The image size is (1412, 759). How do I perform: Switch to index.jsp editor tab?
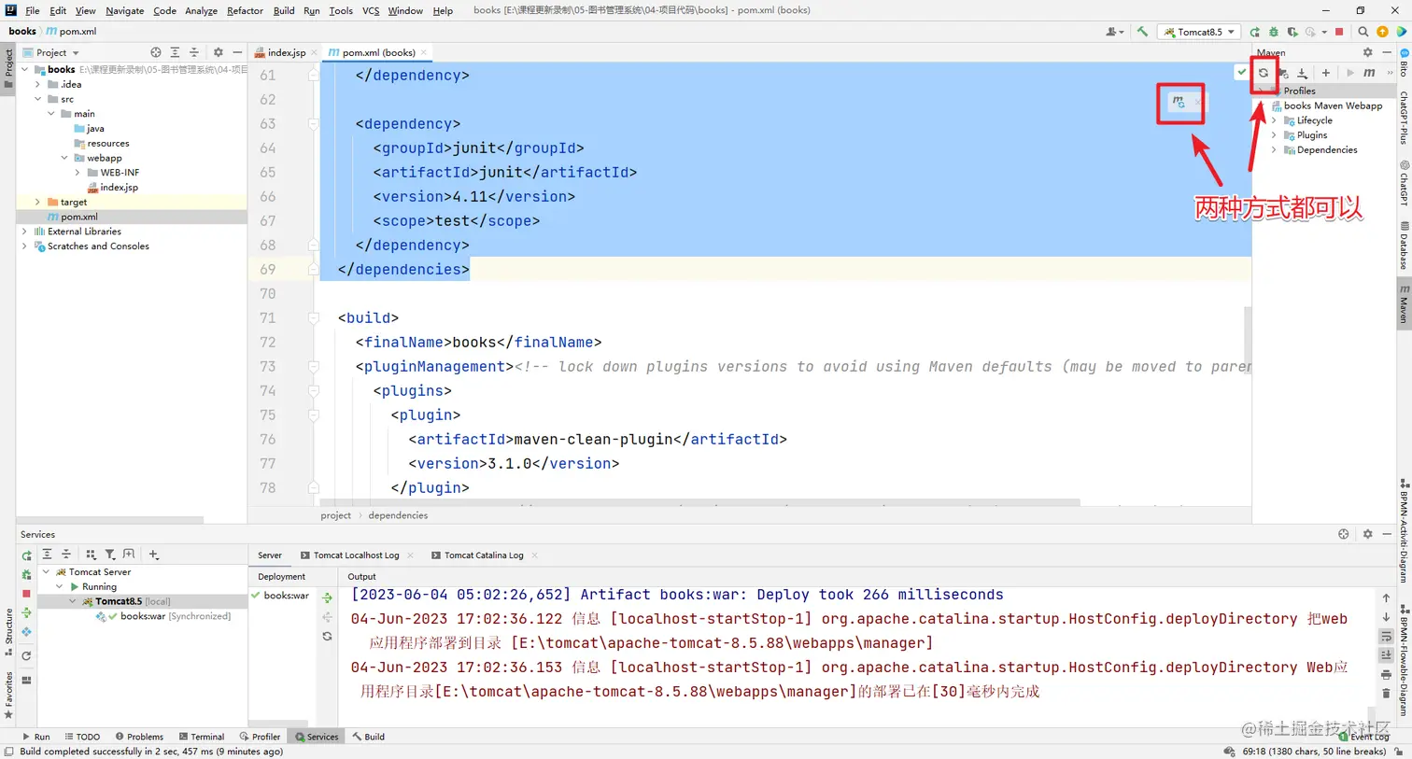click(286, 52)
